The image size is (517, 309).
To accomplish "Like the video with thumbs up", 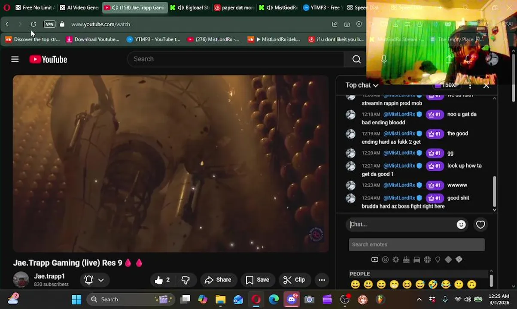I will pyautogui.click(x=162, y=280).
